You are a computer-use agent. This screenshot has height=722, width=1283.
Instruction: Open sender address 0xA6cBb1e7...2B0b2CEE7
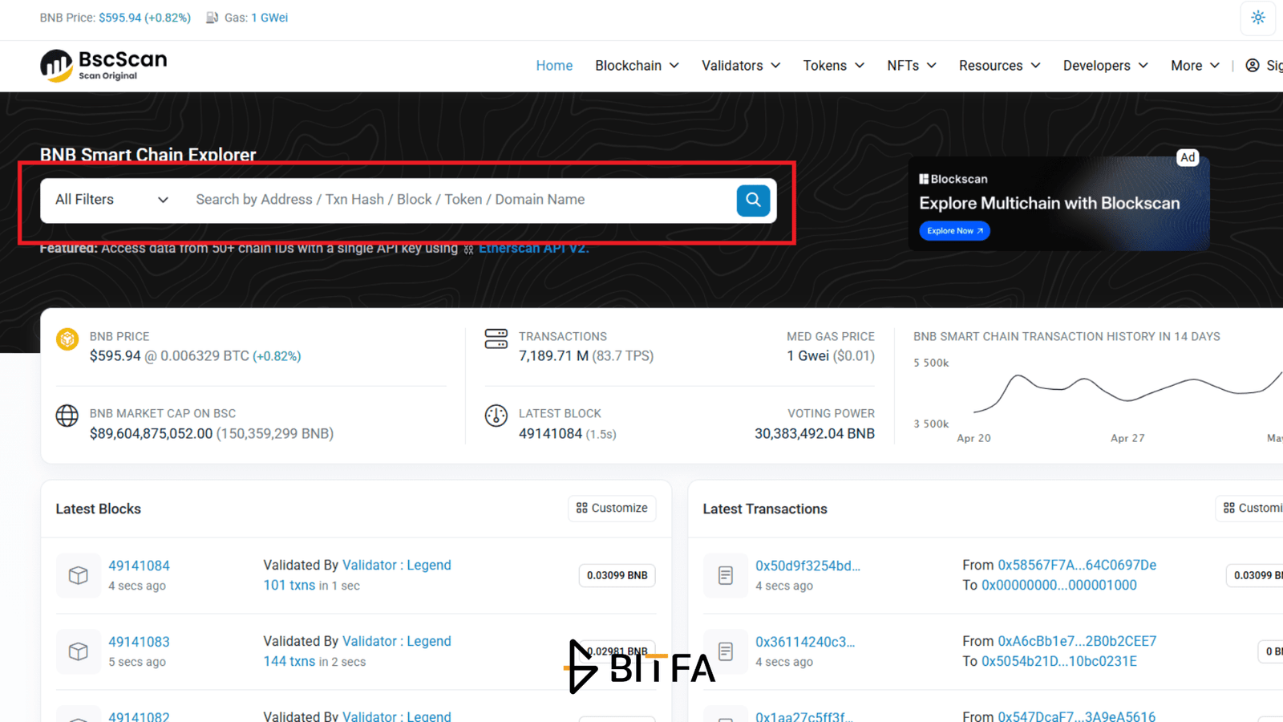click(x=1077, y=641)
